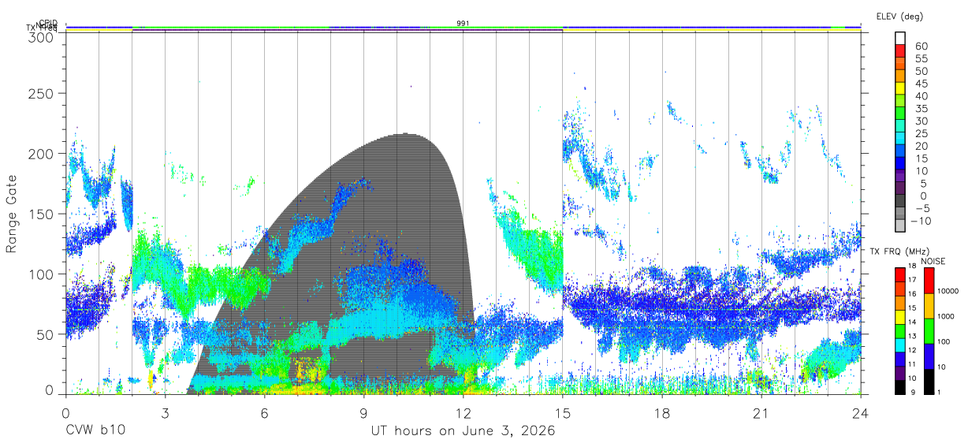Viewport: 968px width, 447px height.
Task: Click the 'UT hours on June 3, 2026' axis title
Action: click(464, 431)
